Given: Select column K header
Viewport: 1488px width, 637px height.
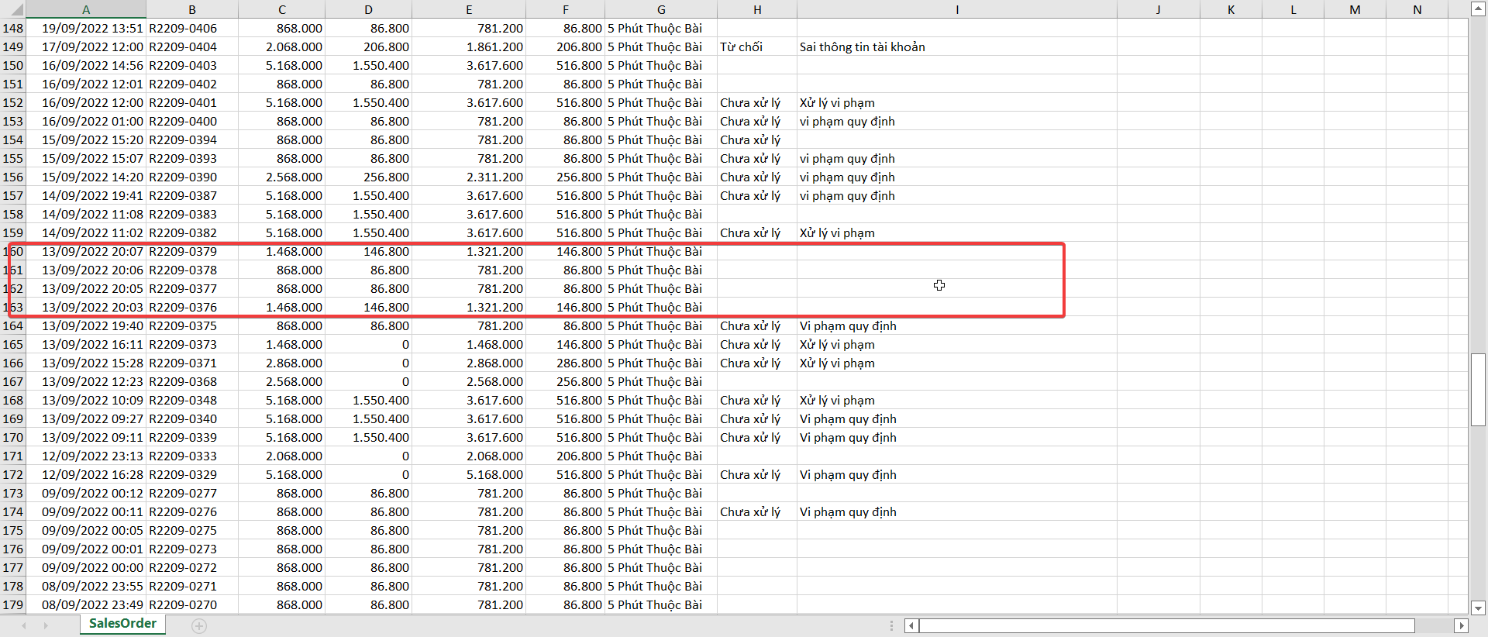Looking at the screenshot, I should click(x=1231, y=9).
